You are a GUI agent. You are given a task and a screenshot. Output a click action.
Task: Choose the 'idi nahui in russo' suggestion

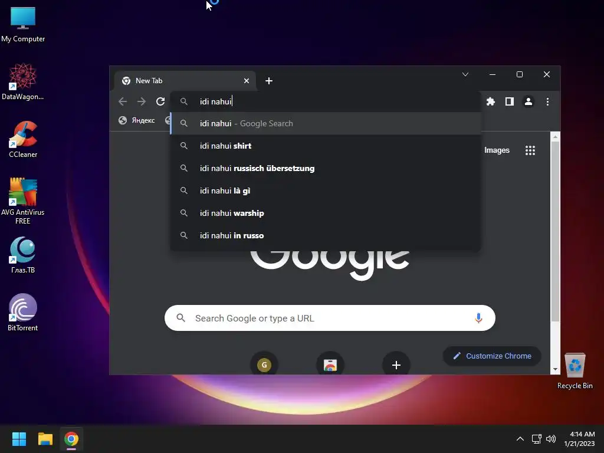pyautogui.click(x=326, y=235)
